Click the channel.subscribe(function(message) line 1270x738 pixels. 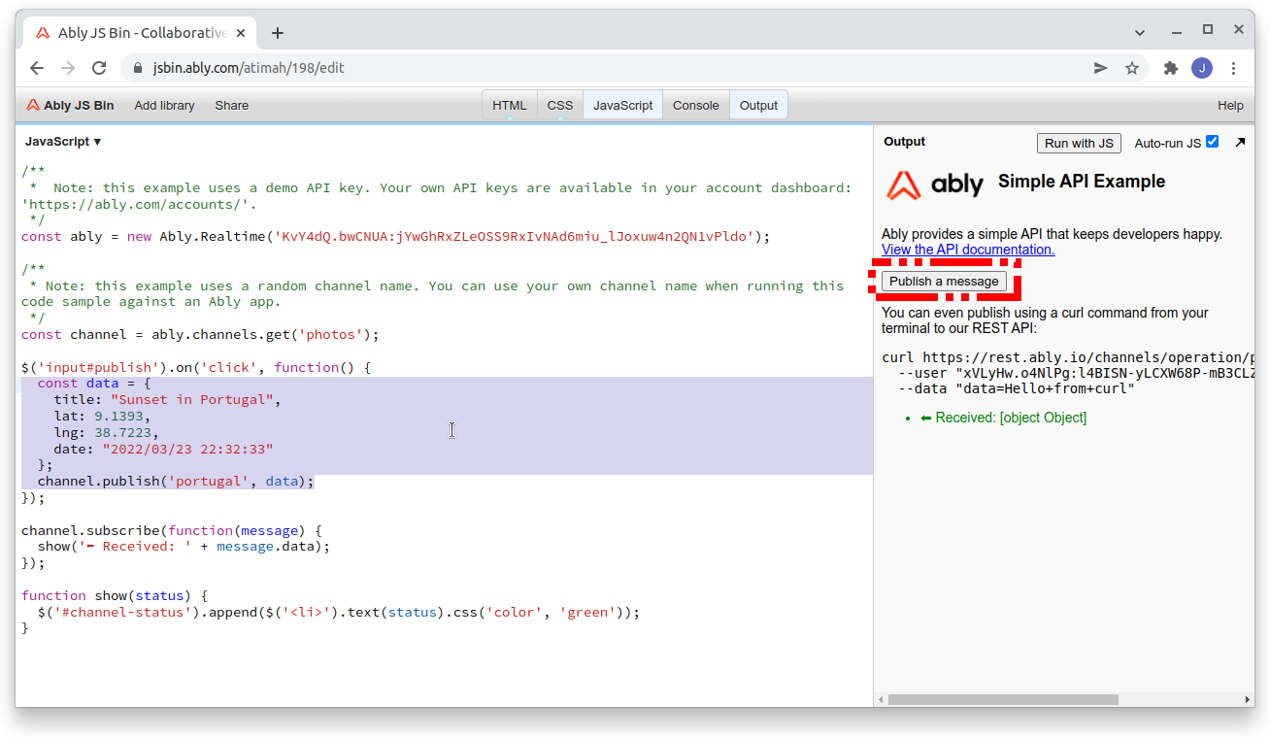point(171,531)
